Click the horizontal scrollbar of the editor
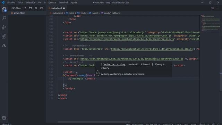222x125 pixels. pos(94,122)
